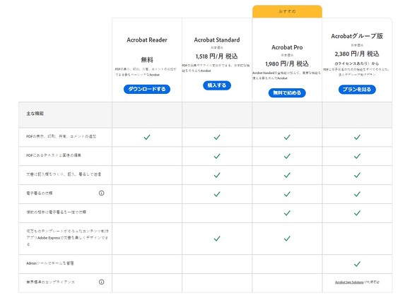The image size is (417, 300).
Task: Click the 無料 price under Acrobat Reader
Action: (147, 60)
